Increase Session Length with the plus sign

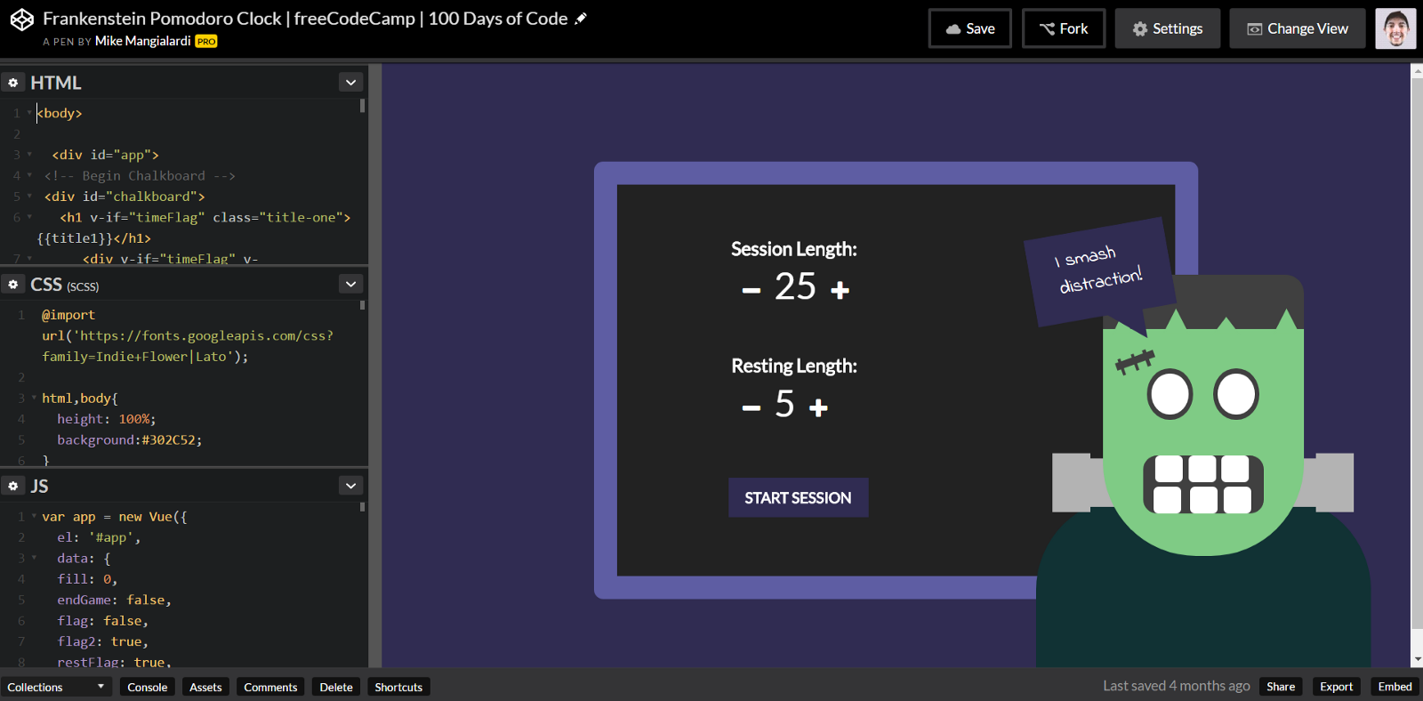click(840, 290)
